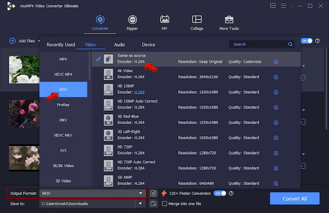Open the save folder icon
329x213 pixels.
[x=154, y=204]
